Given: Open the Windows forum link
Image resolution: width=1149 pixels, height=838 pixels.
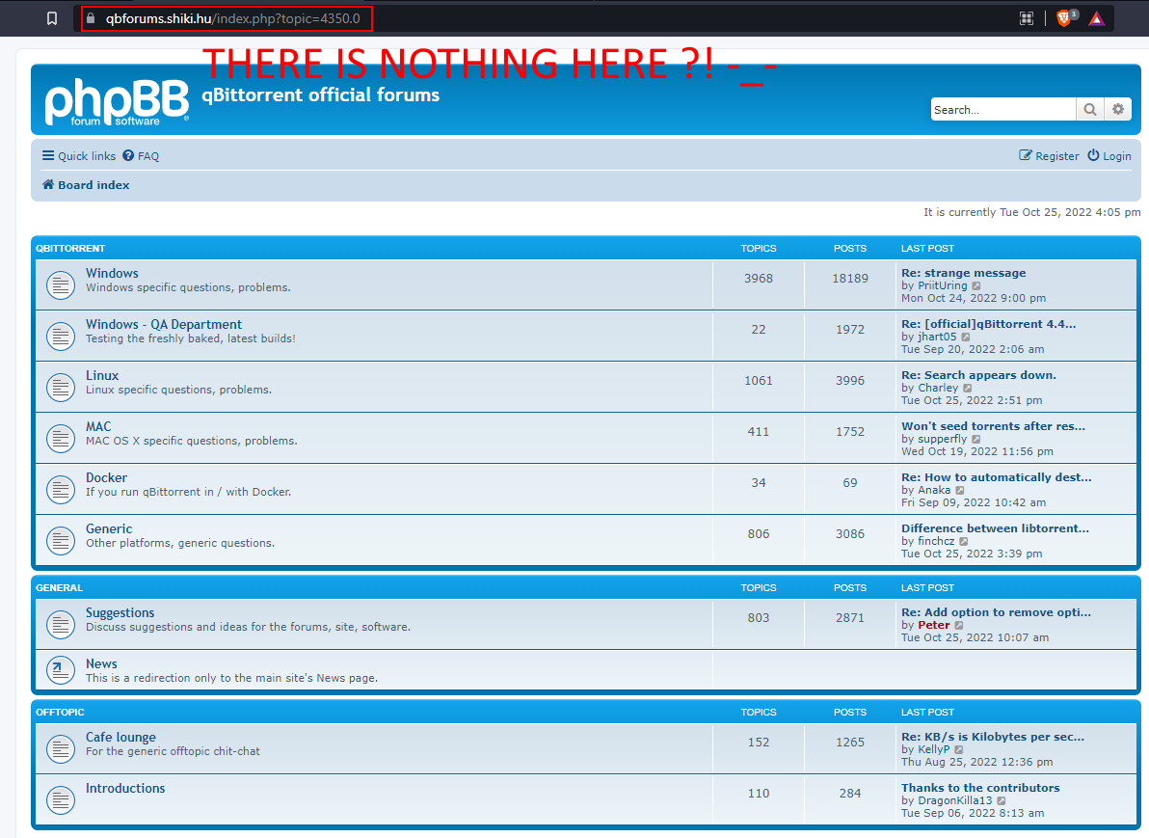Looking at the screenshot, I should coord(112,273).
